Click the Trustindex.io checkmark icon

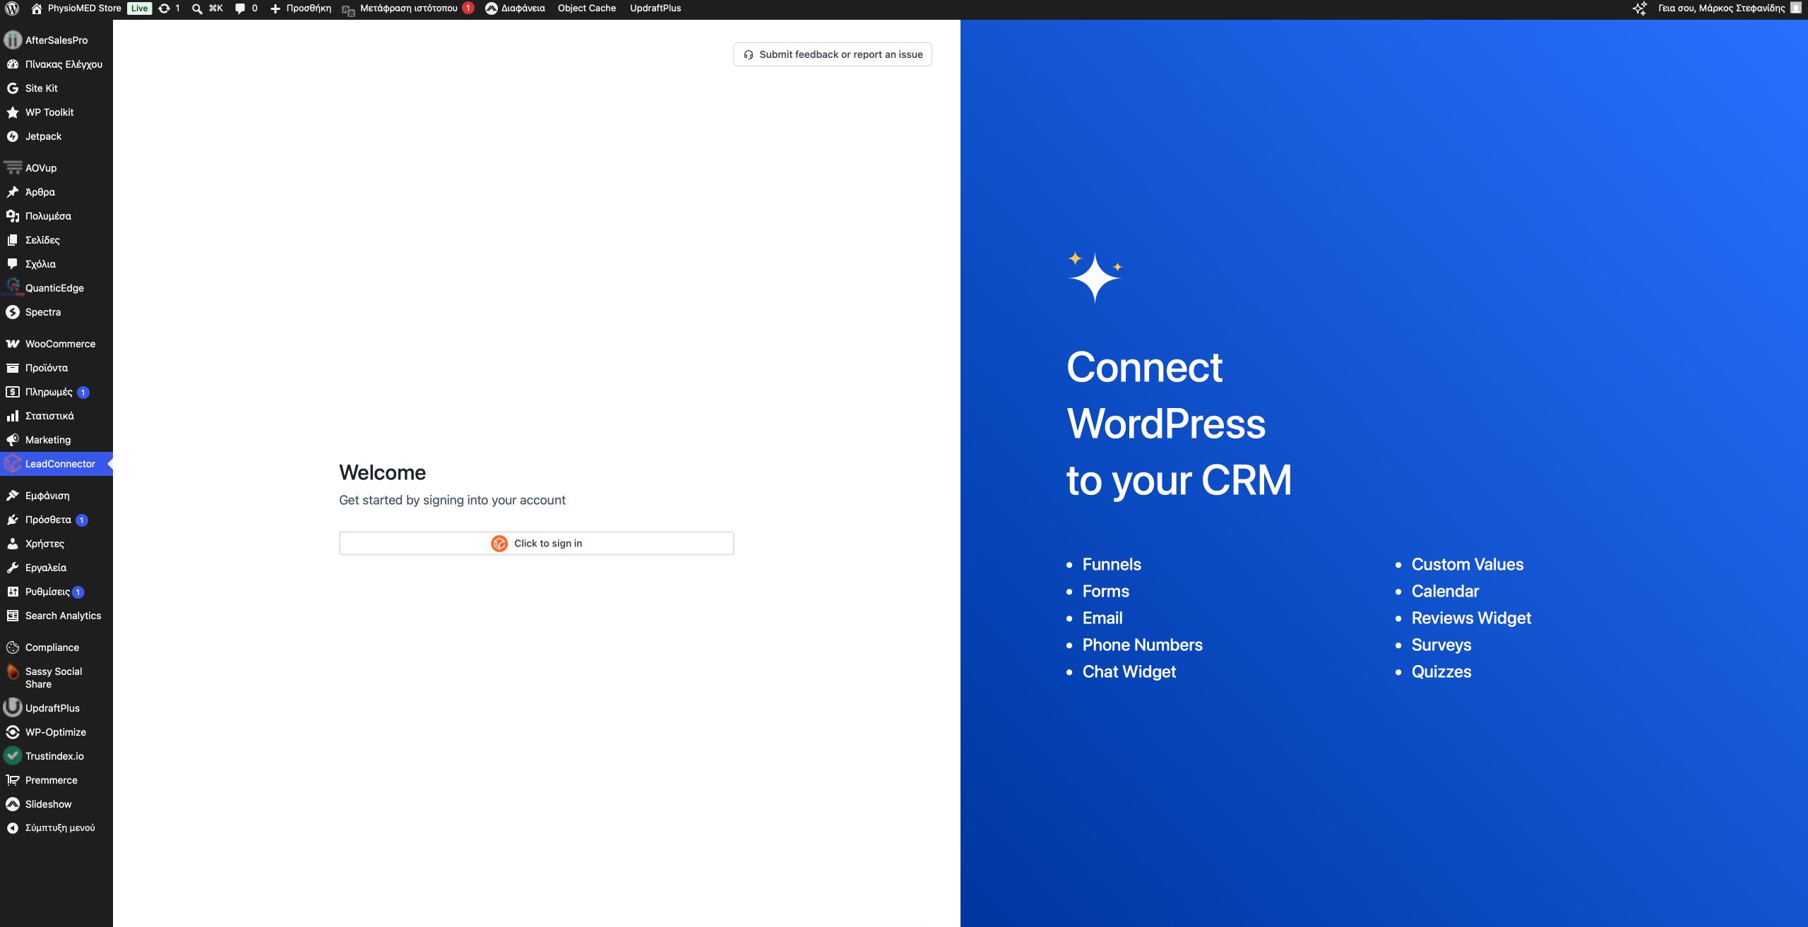pyautogui.click(x=13, y=756)
